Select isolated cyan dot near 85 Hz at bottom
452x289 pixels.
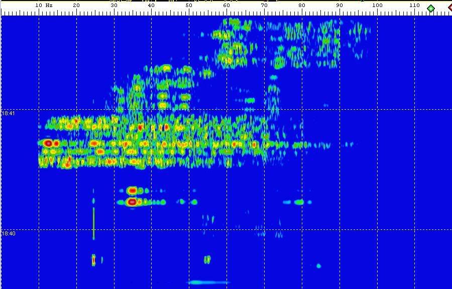coord(318,266)
